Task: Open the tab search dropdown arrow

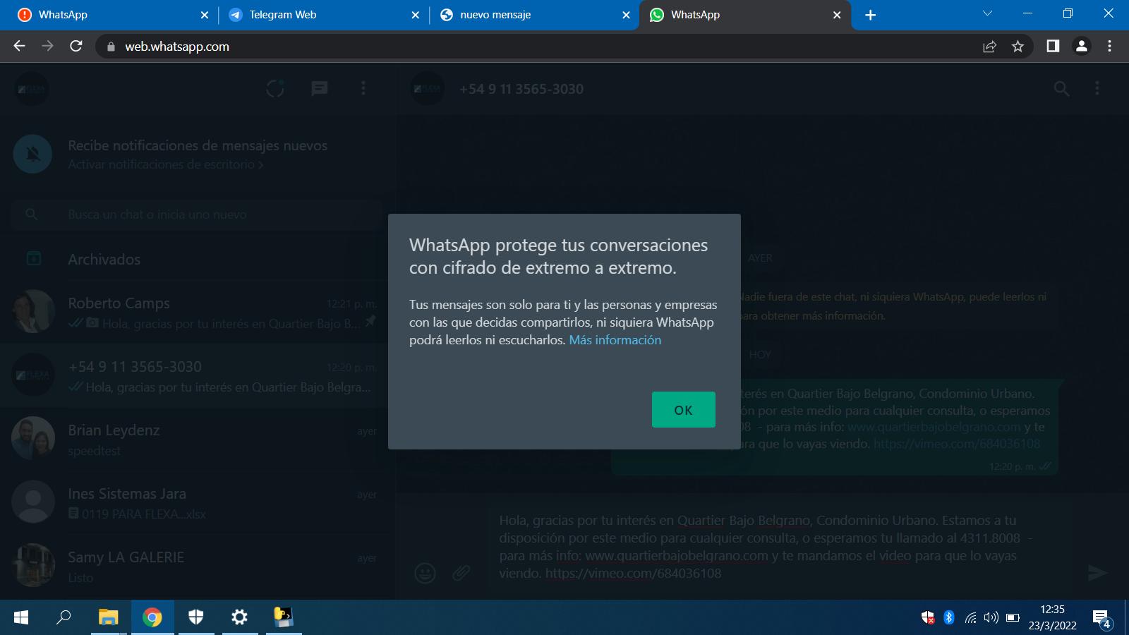Action: click(x=987, y=13)
